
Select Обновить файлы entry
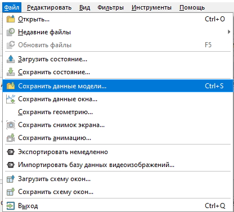coord(118,45)
